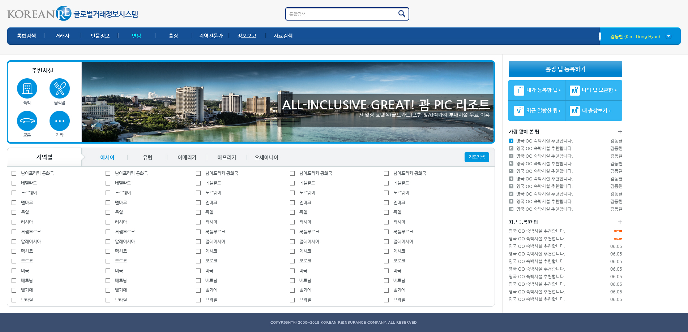Enable the last-column 브라질 checkbox

point(386,300)
